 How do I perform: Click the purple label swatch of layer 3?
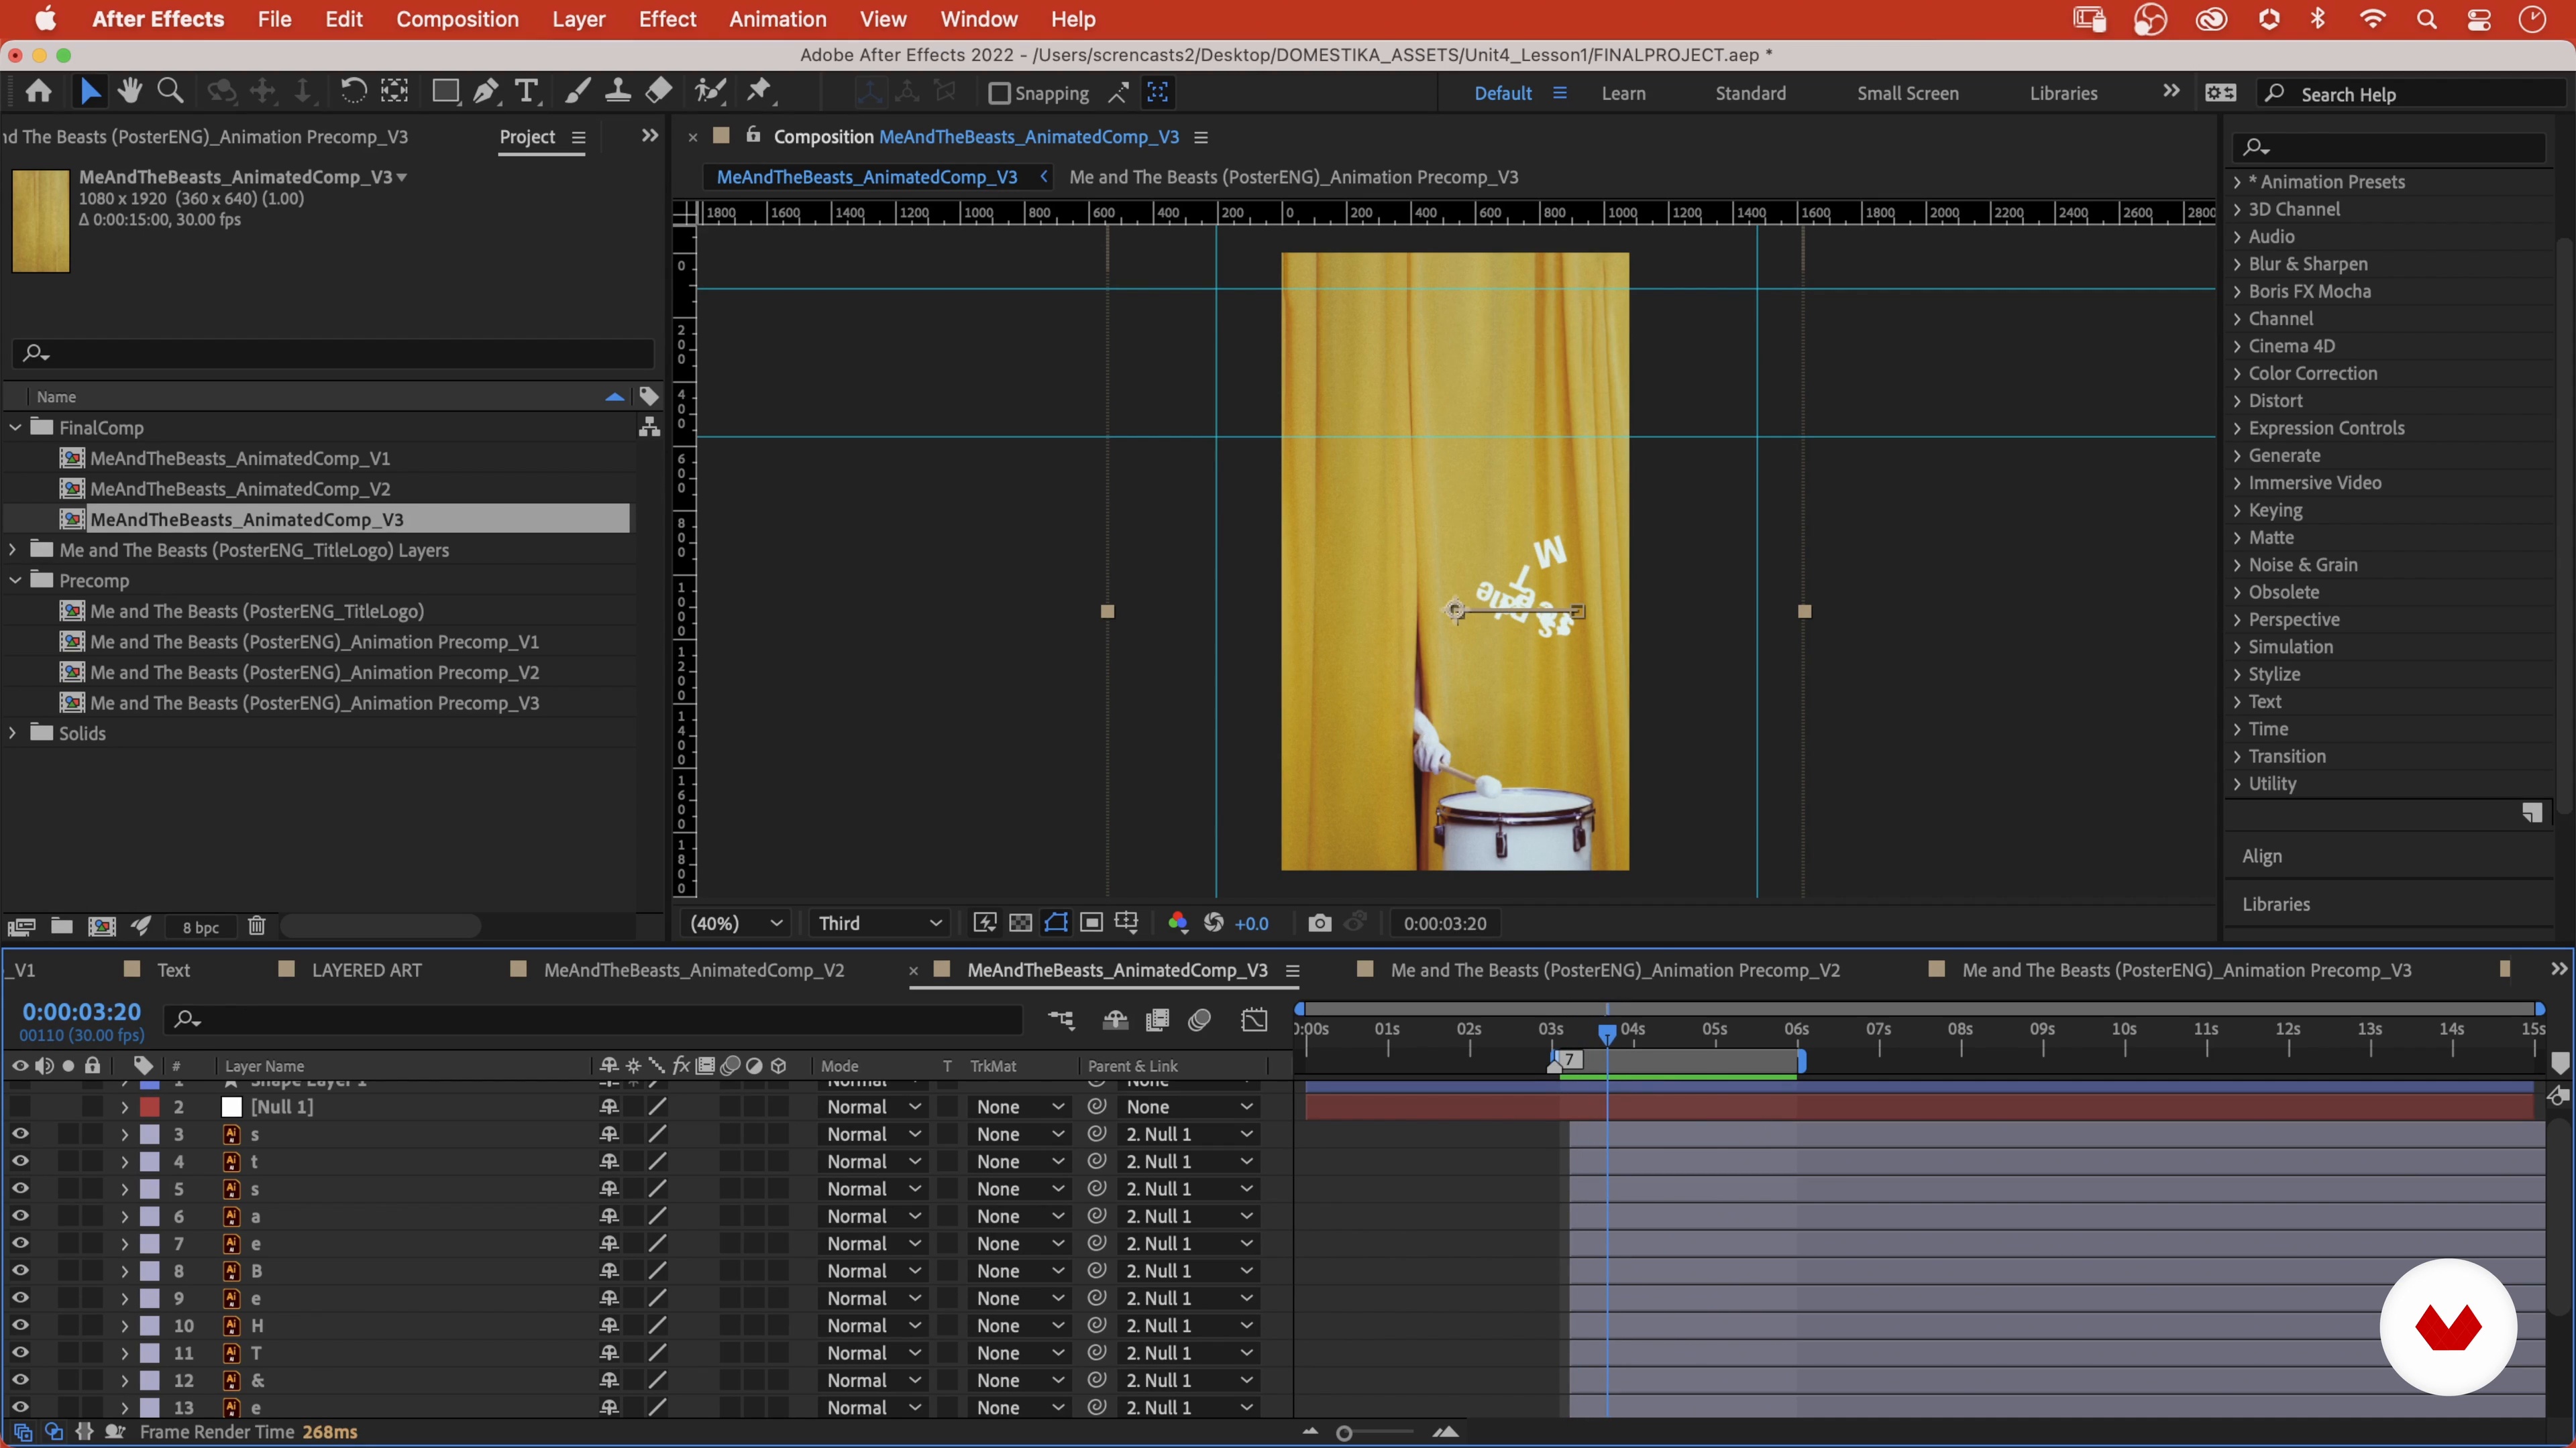(x=150, y=1133)
